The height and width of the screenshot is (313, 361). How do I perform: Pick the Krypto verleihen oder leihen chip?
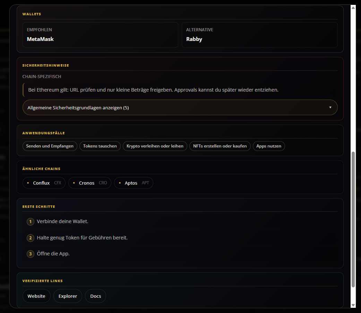point(155,146)
